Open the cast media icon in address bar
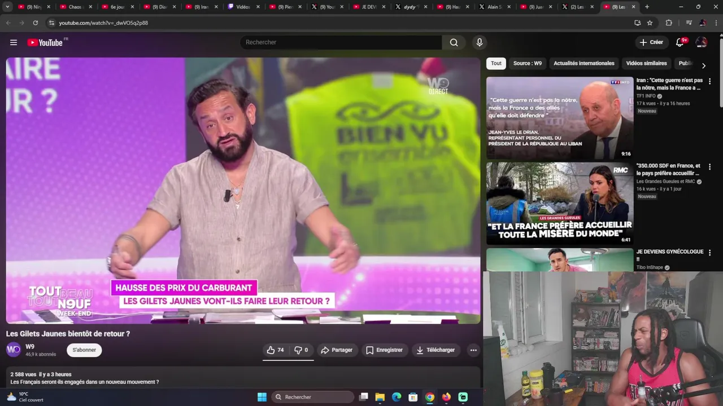The image size is (723, 406). click(637, 23)
